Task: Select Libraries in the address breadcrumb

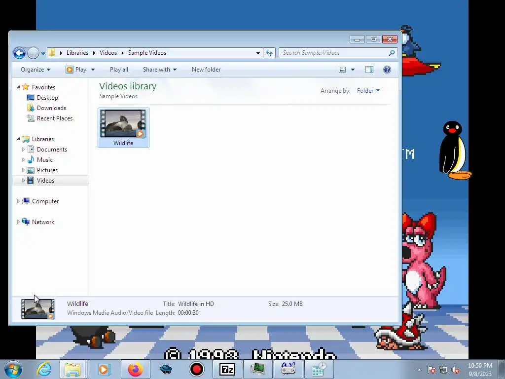Action: pyautogui.click(x=77, y=52)
